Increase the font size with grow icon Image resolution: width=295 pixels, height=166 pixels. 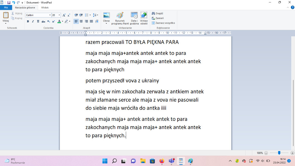[x=64, y=15]
